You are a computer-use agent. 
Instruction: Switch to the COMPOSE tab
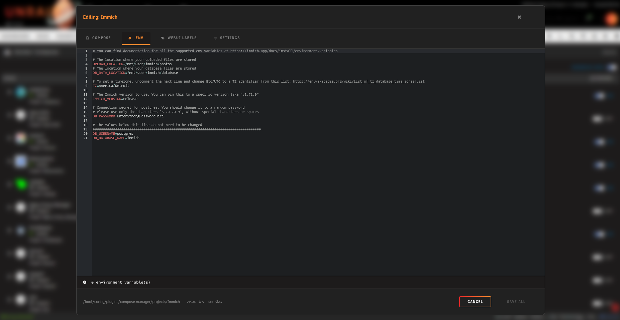(99, 38)
